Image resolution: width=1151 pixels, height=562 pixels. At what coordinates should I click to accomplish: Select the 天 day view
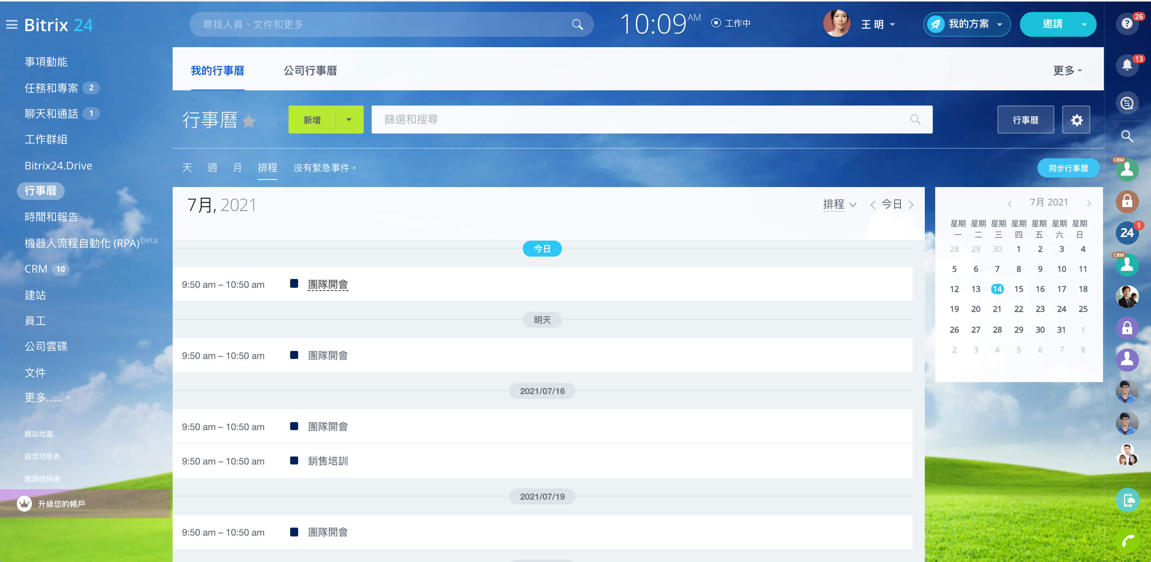tap(187, 167)
